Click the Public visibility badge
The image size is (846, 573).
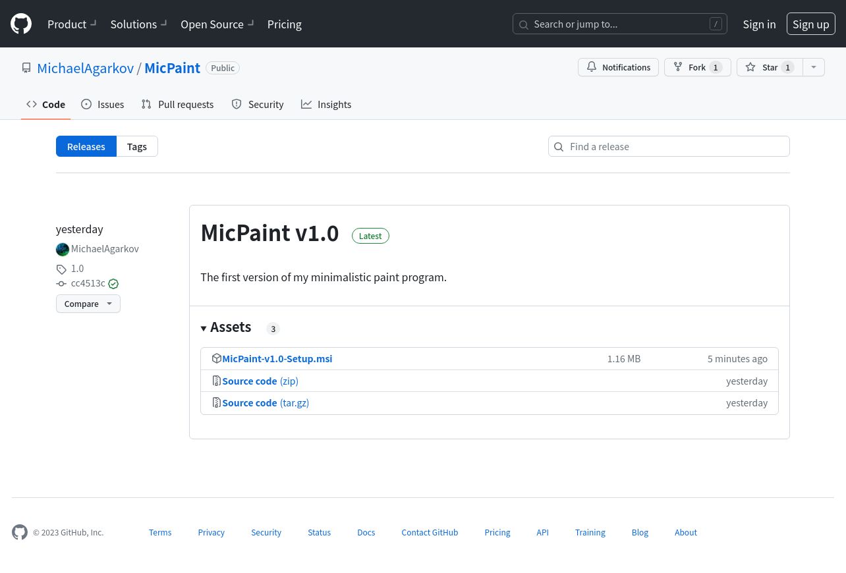pyautogui.click(x=223, y=68)
